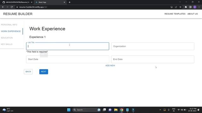Open the terminal taskbar icon

(133, 110)
